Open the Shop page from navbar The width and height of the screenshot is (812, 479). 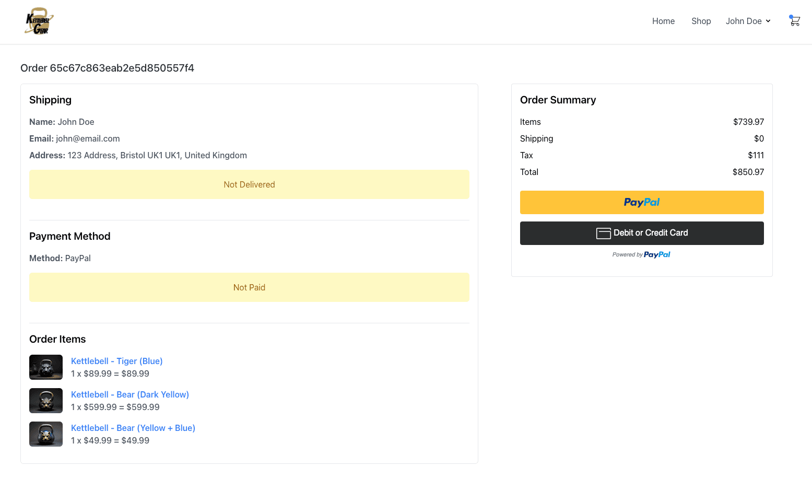(x=701, y=21)
